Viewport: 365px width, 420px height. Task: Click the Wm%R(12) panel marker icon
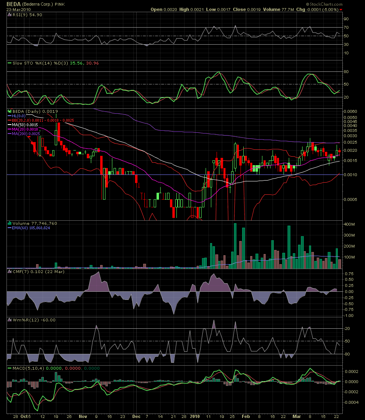(9, 320)
